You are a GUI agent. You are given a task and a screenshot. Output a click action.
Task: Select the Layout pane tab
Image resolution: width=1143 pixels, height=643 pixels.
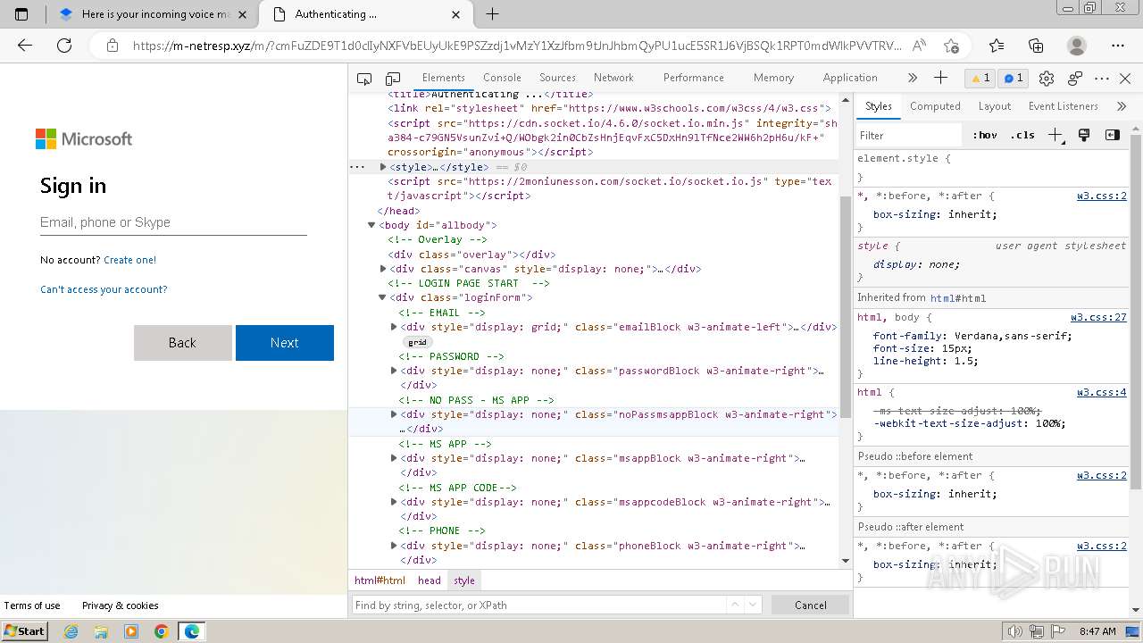point(994,106)
